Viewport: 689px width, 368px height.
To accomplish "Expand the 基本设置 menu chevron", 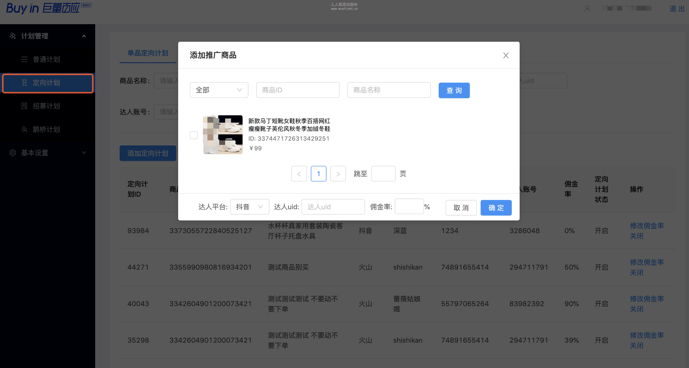I will tap(84, 153).
